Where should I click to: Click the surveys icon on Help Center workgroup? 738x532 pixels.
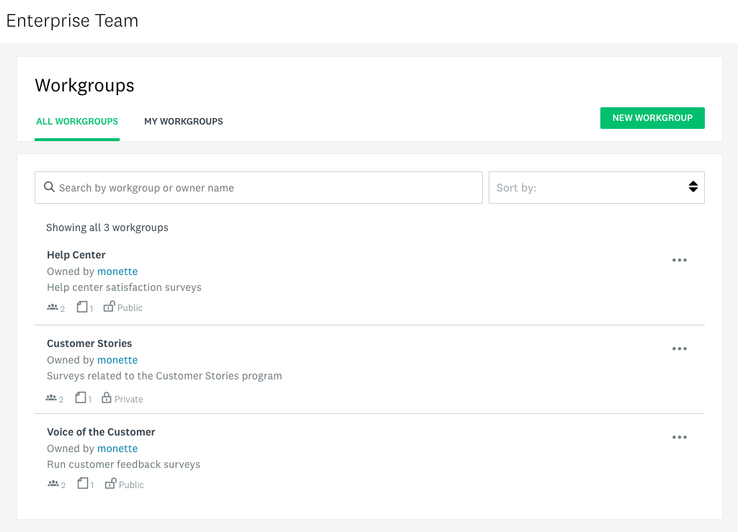[81, 307]
